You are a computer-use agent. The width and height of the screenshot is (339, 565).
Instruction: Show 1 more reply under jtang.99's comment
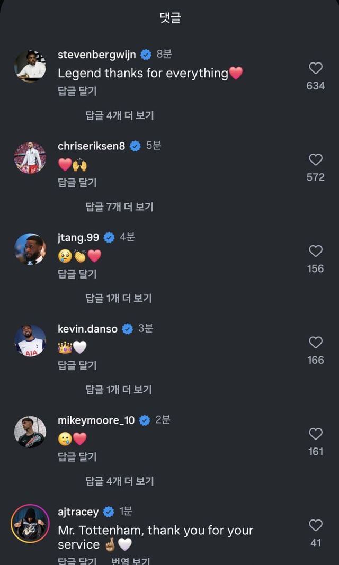[119, 298]
